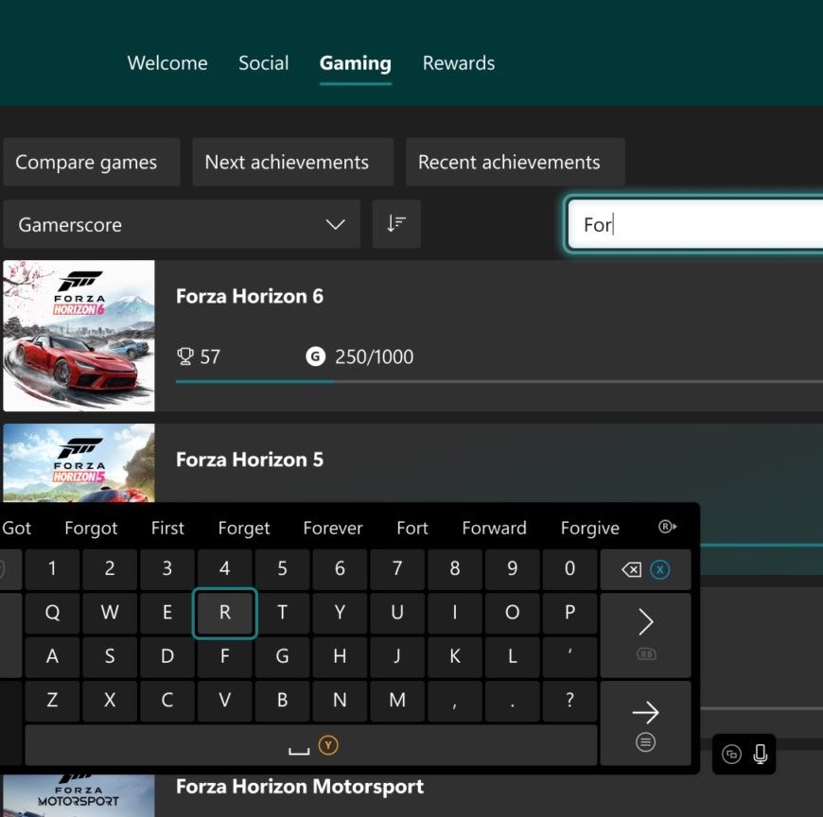823x817 pixels.
Task: Tap the O key on keyboard
Action: 513,613
